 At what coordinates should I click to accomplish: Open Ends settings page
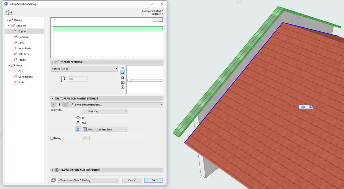(21, 82)
